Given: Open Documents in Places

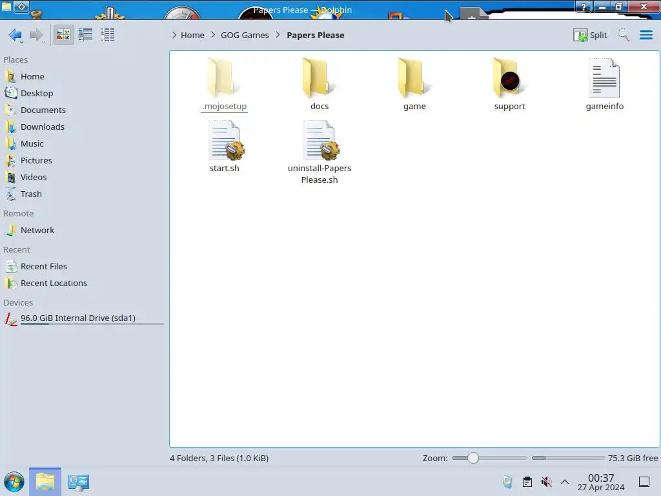Looking at the screenshot, I should (43, 110).
